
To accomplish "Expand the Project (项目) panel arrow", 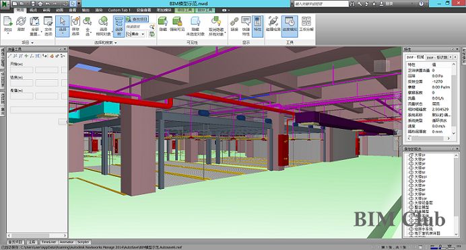I will pyautogui.click(x=32, y=43).
